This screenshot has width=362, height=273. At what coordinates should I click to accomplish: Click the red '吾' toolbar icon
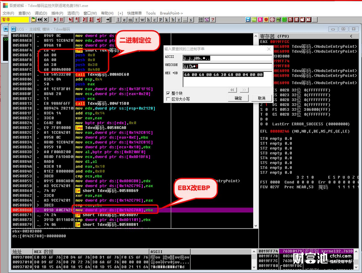coord(291,20)
